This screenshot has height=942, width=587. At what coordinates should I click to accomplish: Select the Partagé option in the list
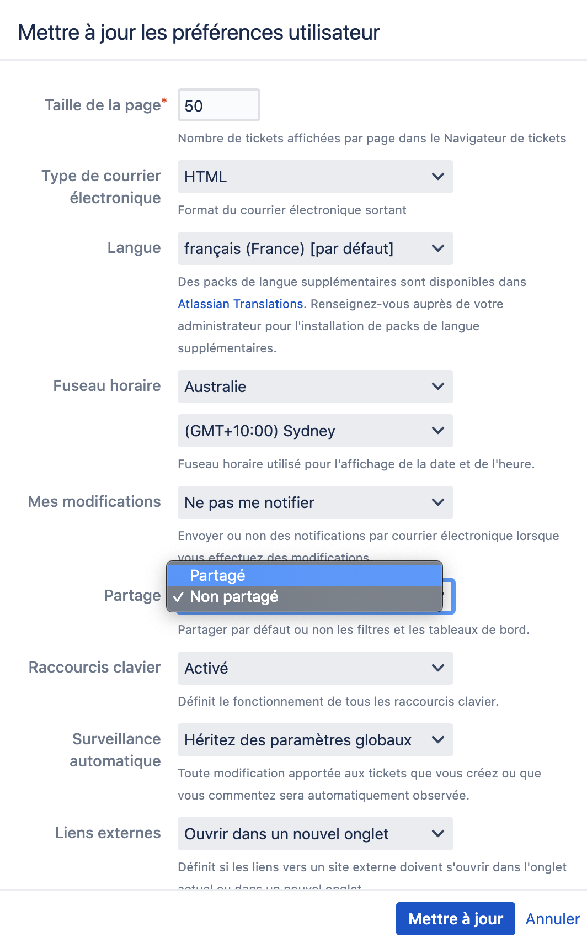click(x=304, y=575)
